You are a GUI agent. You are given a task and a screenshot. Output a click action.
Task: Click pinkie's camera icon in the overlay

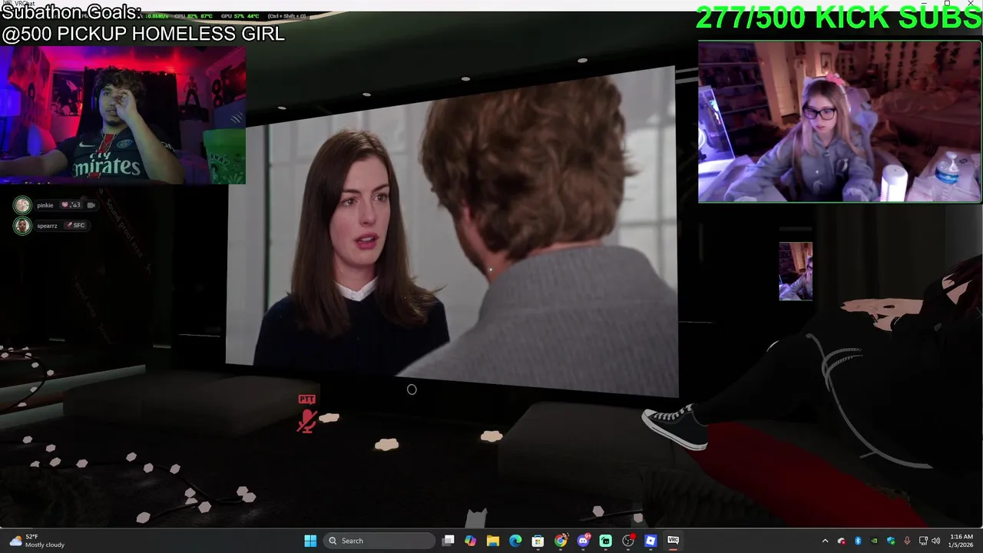point(91,205)
